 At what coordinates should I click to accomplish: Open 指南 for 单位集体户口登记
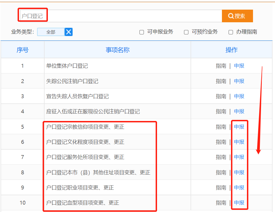[221, 66]
